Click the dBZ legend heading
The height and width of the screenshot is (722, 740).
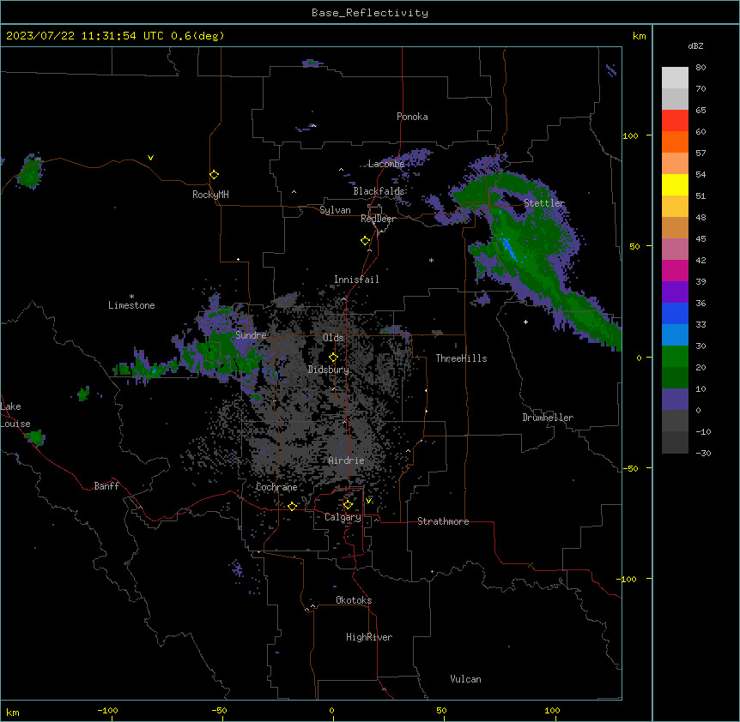pyautogui.click(x=695, y=45)
